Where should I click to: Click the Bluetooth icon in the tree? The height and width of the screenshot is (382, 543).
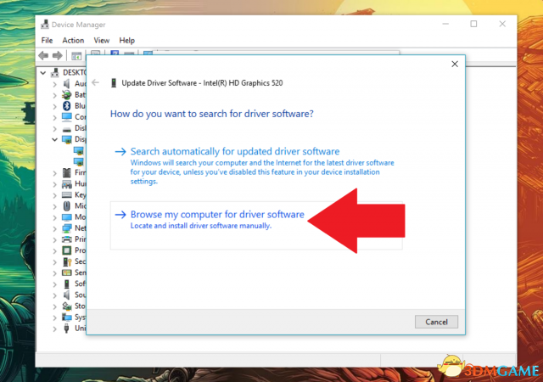[x=66, y=106]
